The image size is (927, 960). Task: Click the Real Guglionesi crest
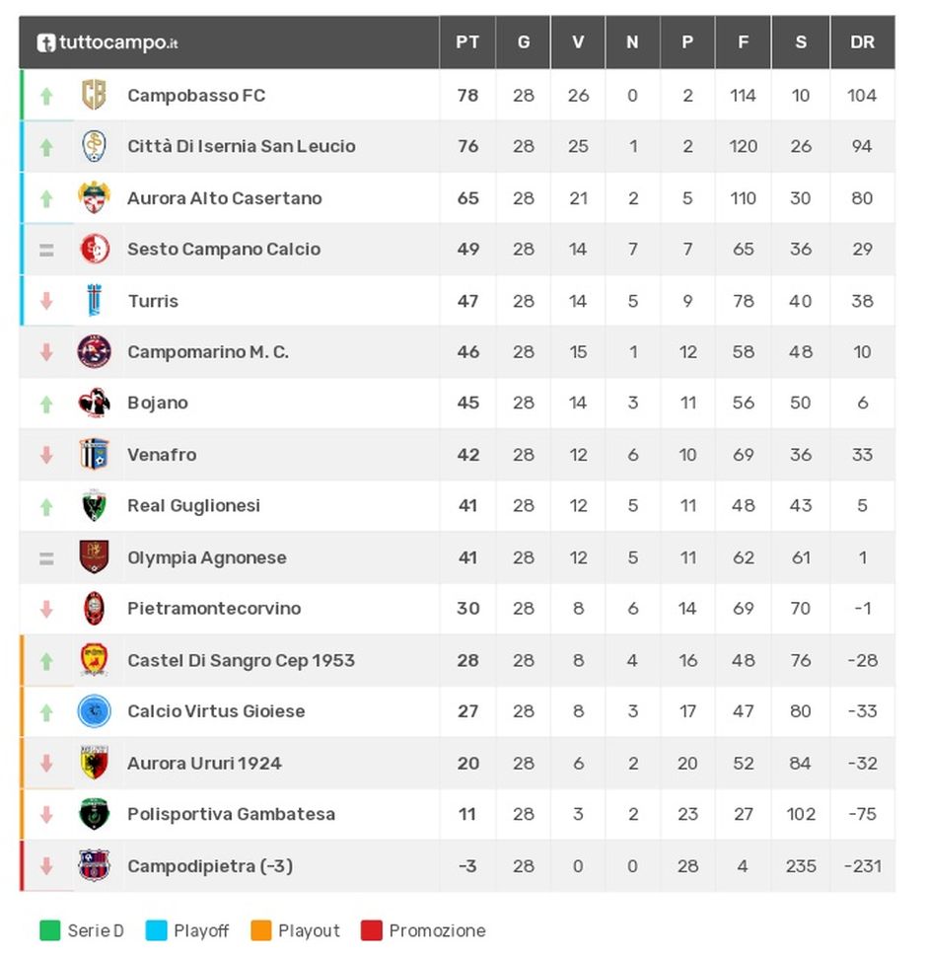[94, 505]
